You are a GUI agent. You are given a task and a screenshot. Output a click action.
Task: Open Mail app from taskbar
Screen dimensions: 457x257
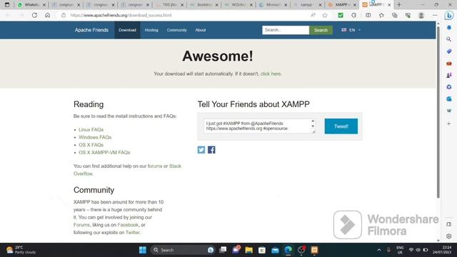tap(275, 250)
